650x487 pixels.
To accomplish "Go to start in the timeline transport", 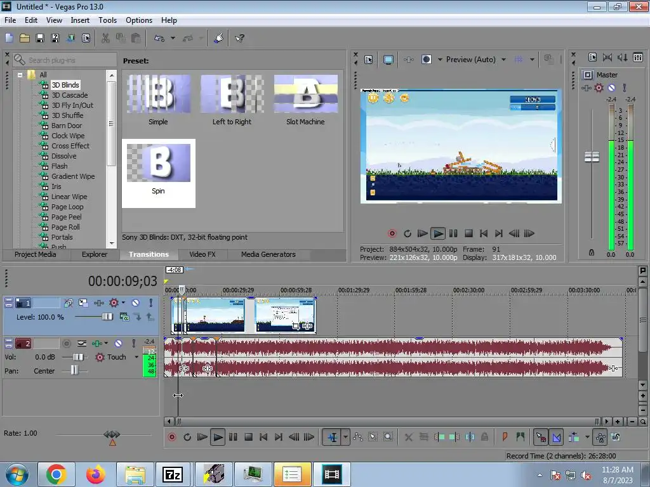I will [263, 437].
